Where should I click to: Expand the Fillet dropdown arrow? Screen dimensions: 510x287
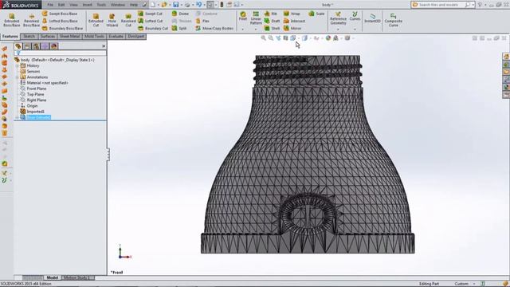242,29
